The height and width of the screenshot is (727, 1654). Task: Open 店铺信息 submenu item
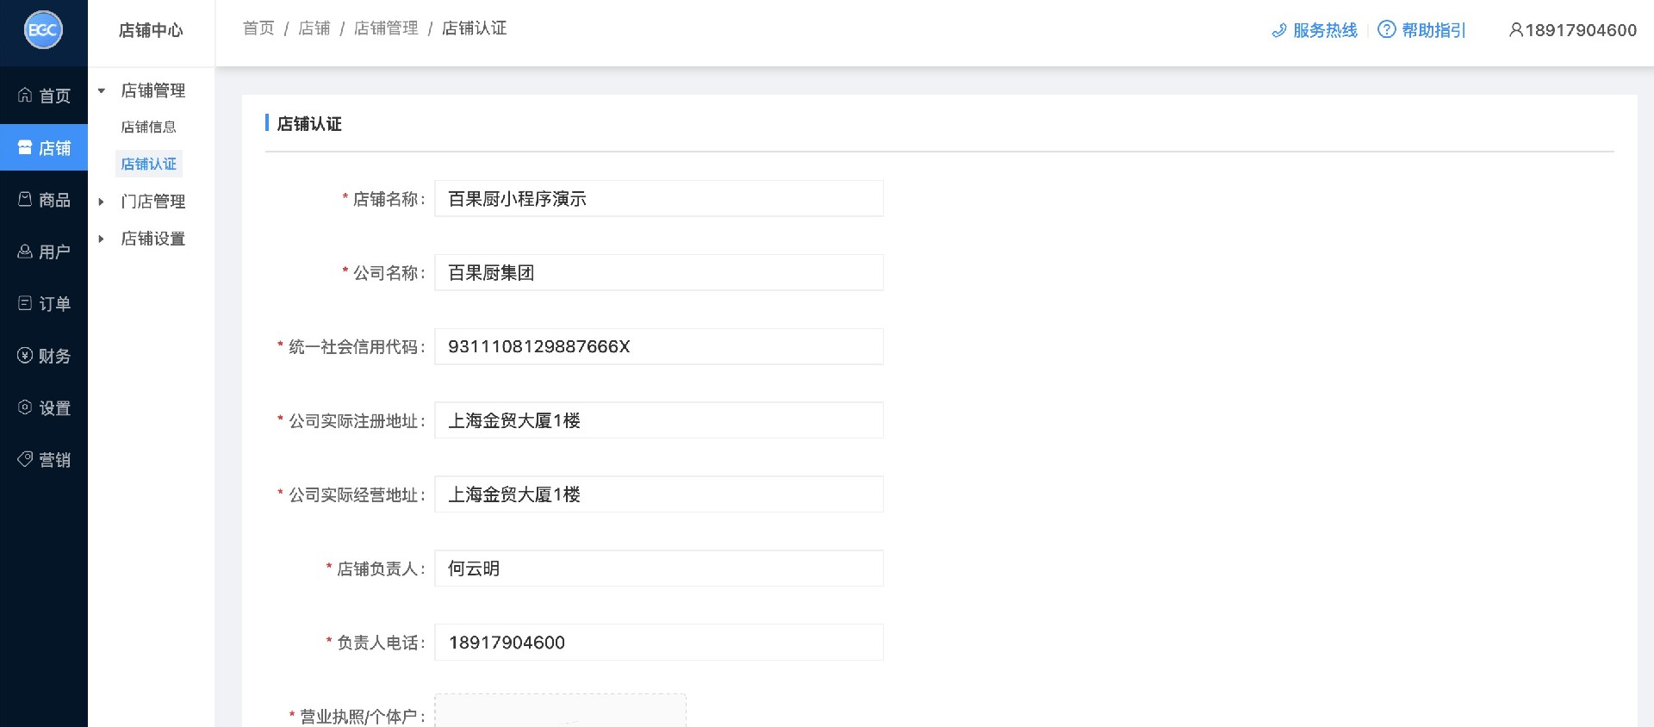click(148, 127)
